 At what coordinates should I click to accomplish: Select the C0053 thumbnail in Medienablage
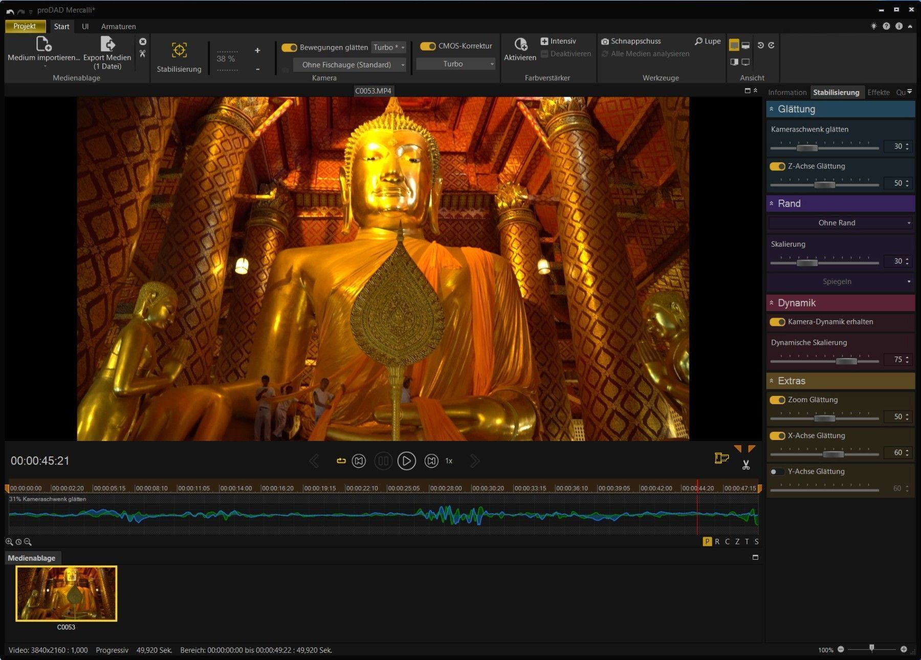point(67,593)
